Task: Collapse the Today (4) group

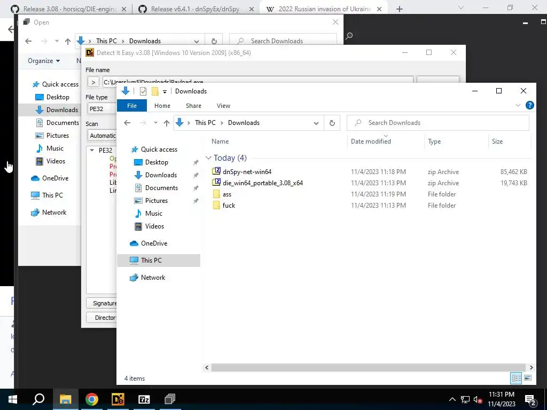Action: [x=209, y=158]
